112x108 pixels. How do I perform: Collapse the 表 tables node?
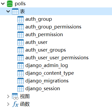[8, 11]
